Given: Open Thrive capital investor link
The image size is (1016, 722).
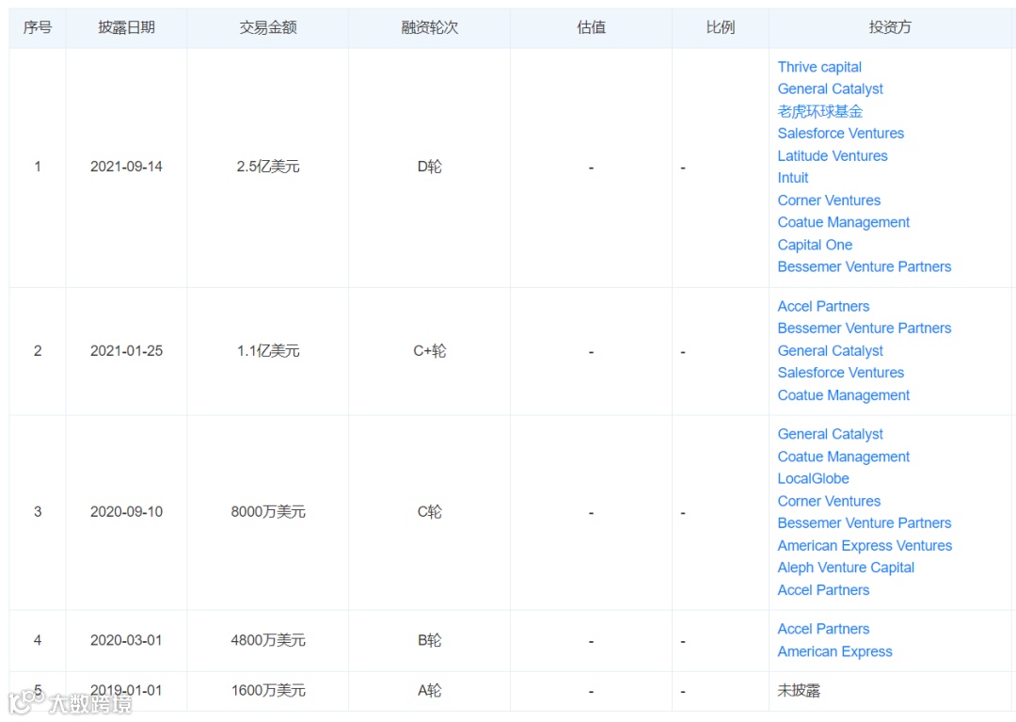Looking at the screenshot, I should tap(819, 67).
